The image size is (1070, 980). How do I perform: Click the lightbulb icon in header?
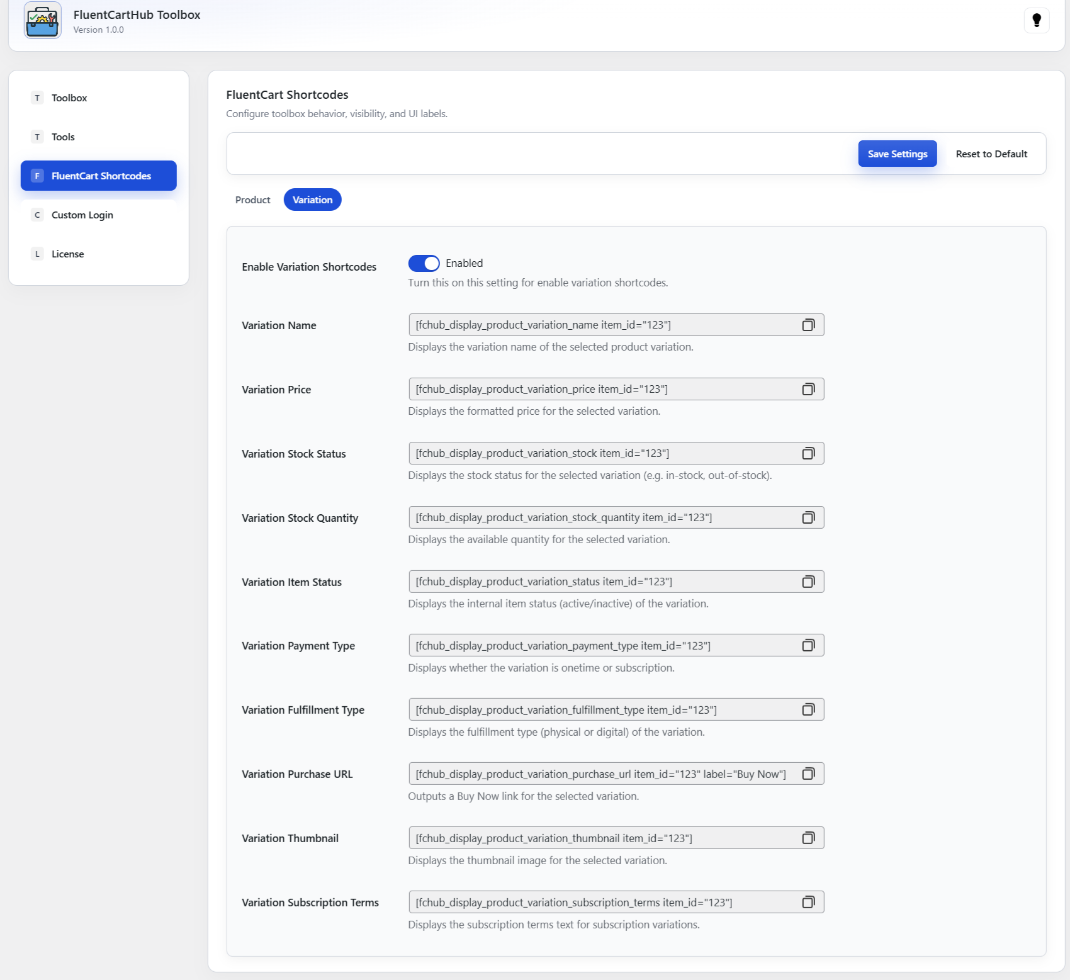tap(1036, 20)
